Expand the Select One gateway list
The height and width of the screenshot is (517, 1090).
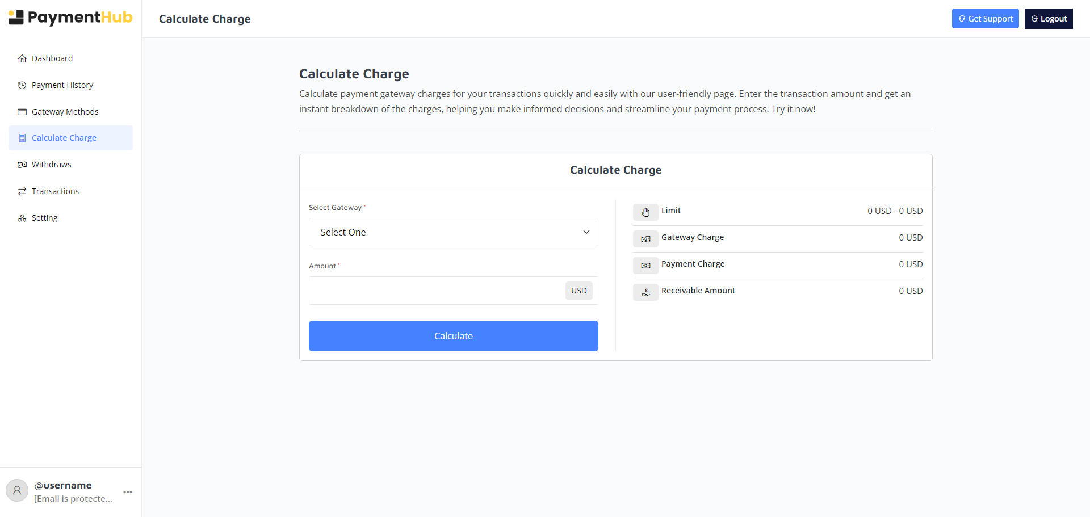(585, 232)
